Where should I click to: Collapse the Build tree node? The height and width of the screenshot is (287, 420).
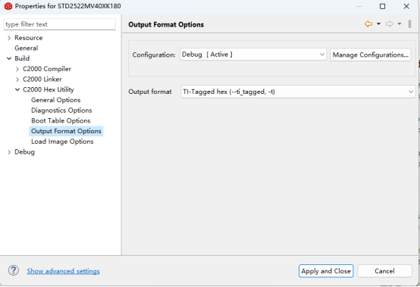coord(9,58)
